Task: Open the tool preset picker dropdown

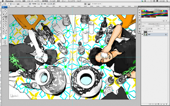Action: 5,4
